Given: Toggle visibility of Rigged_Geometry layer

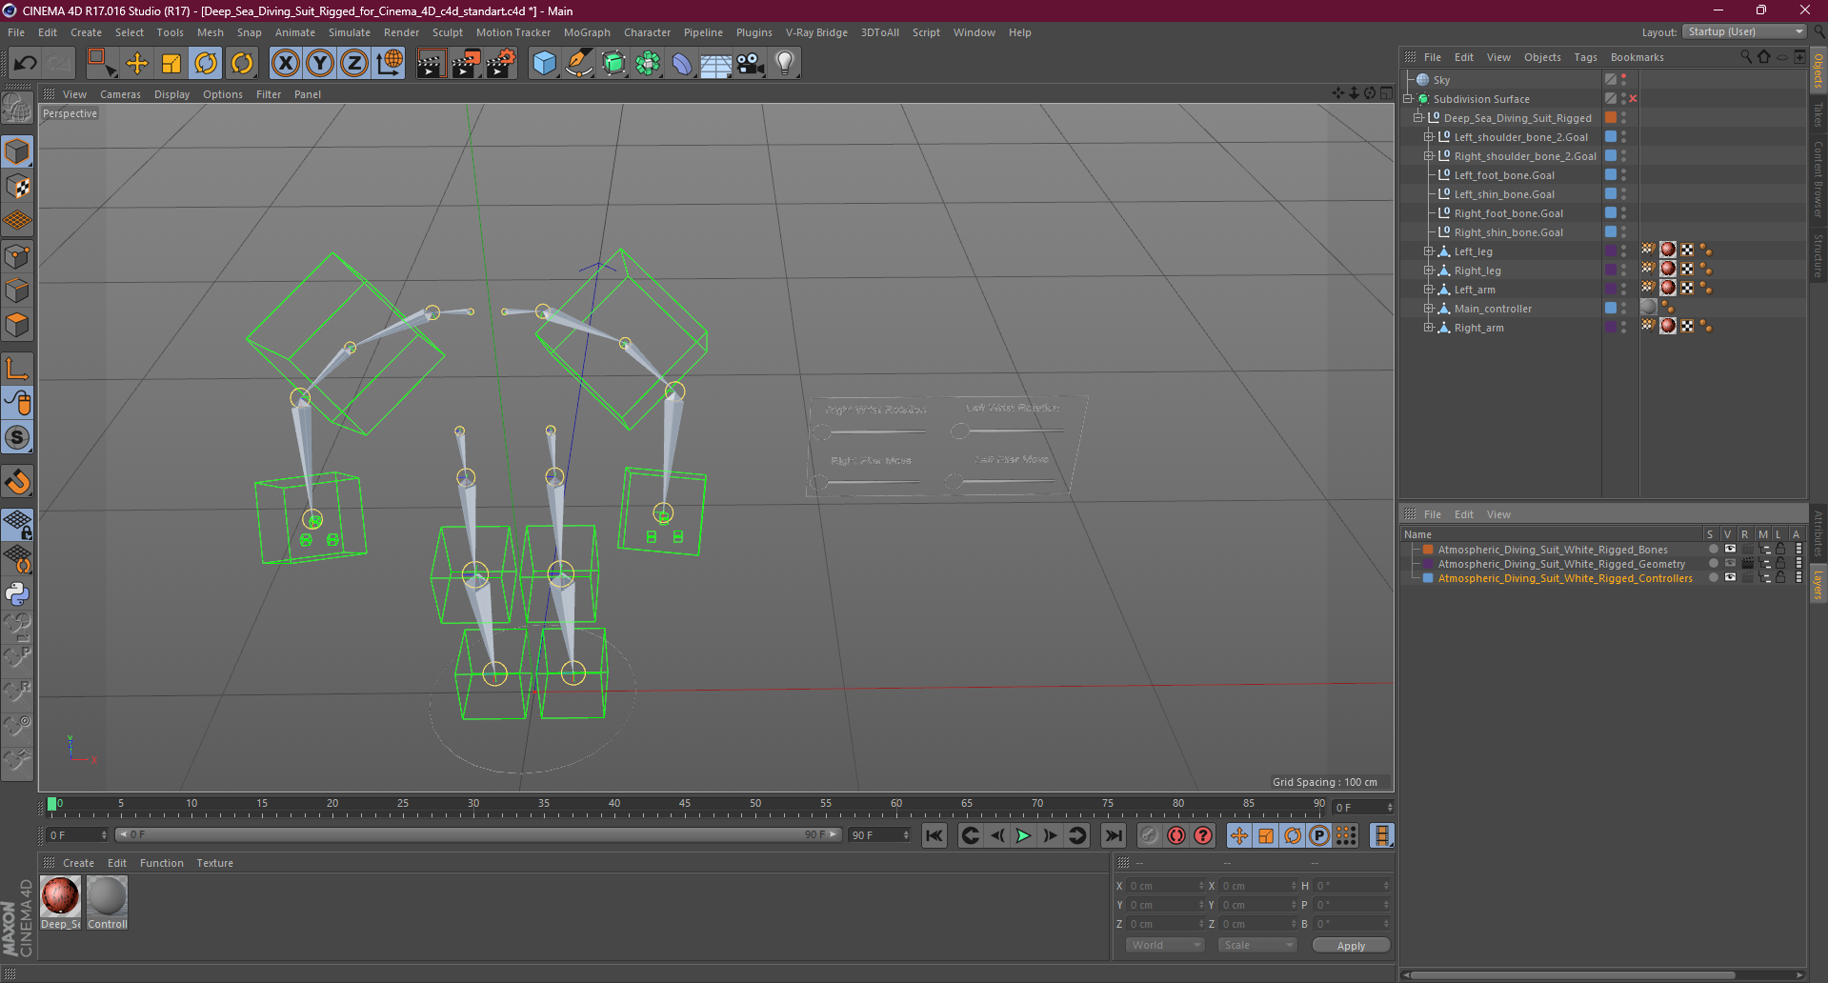Looking at the screenshot, I should pyautogui.click(x=1730, y=564).
